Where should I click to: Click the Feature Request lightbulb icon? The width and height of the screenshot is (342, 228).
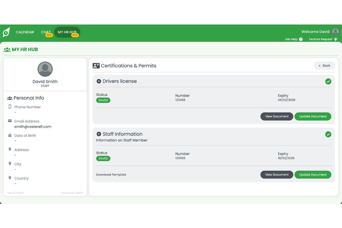(x=335, y=39)
